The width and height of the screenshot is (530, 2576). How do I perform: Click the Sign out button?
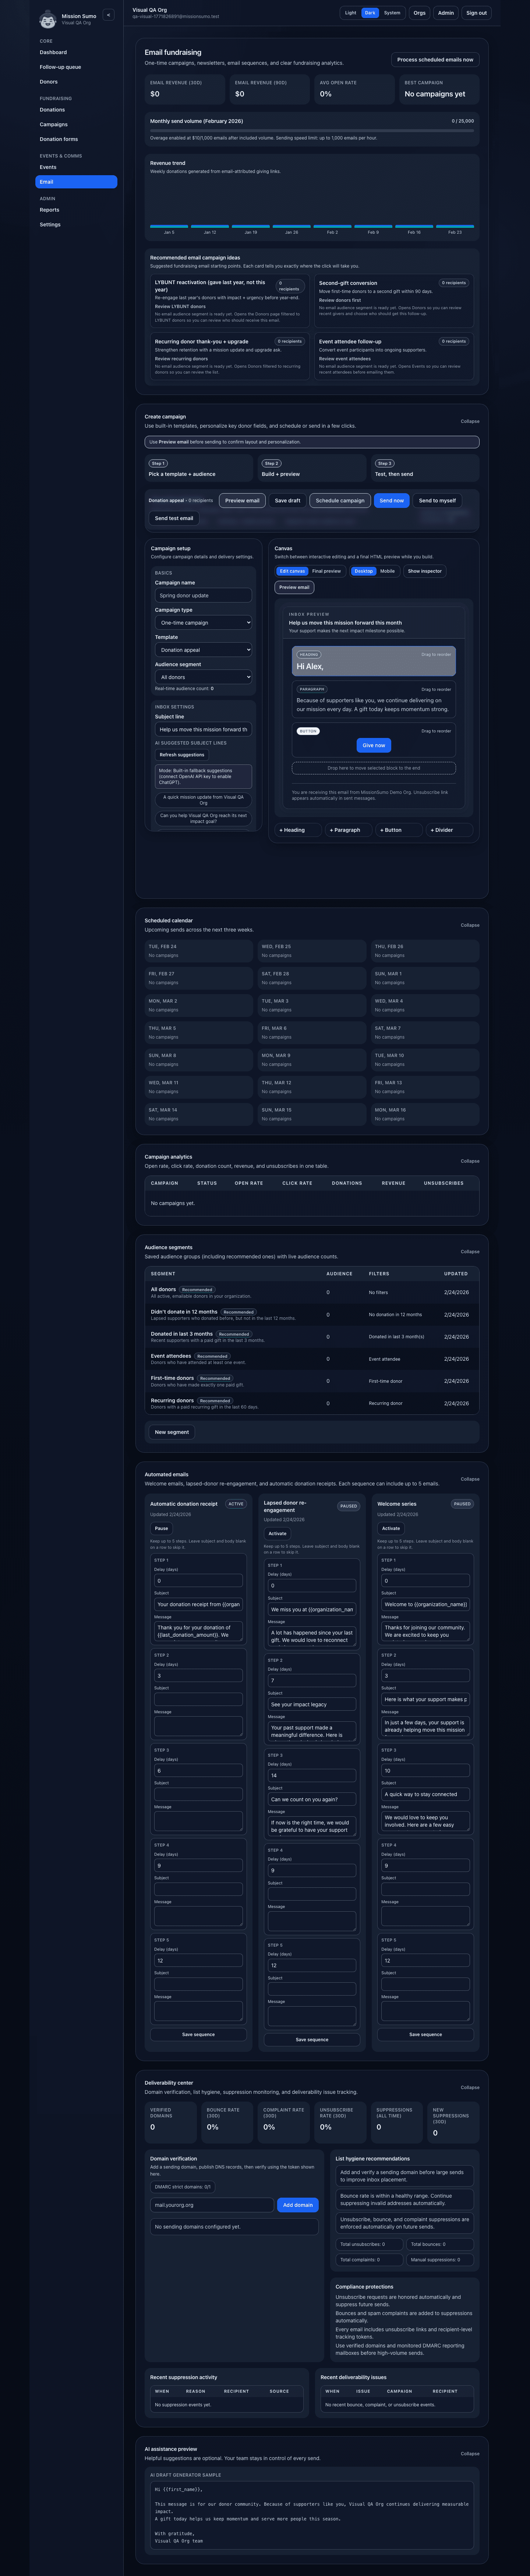click(x=477, y=13)
